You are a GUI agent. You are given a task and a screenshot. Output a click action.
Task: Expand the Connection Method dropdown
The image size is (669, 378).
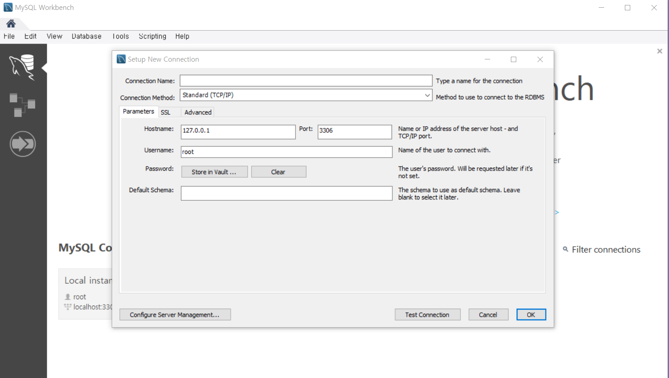tap(427, 95)
